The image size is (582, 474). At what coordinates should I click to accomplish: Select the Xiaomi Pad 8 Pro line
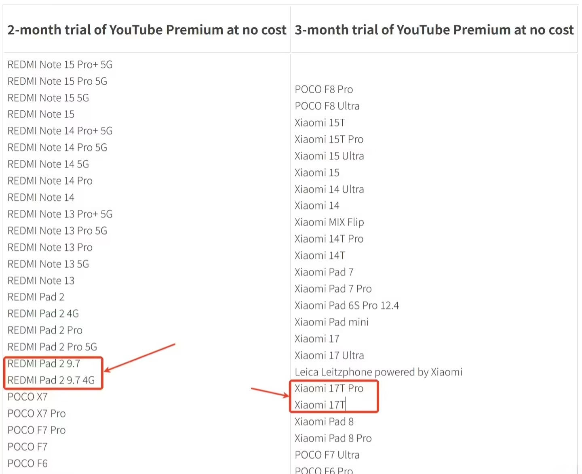coord(333,438)
